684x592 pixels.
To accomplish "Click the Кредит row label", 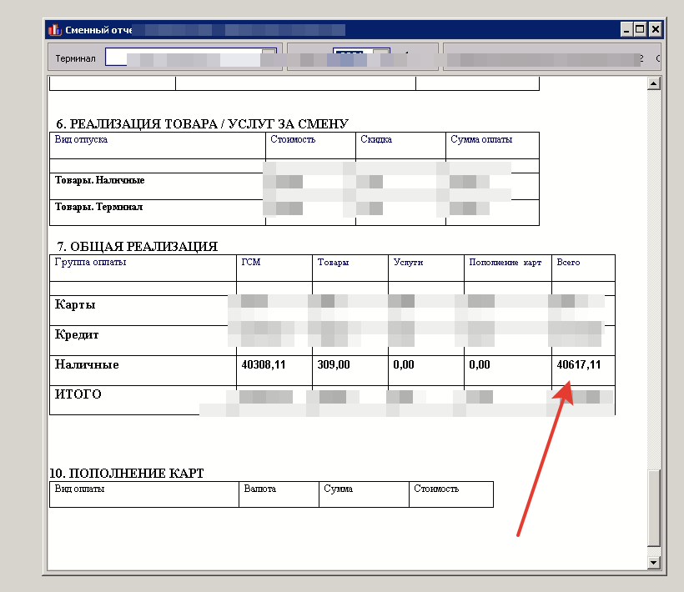I will (x=77, y=335).
